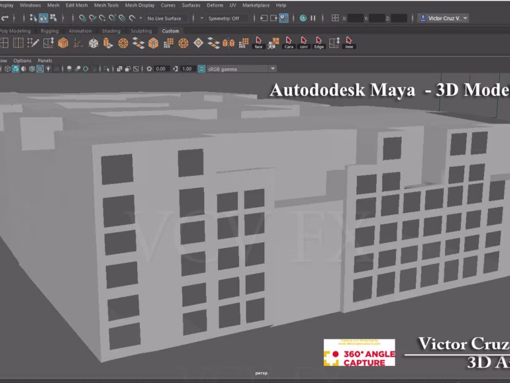Screen dimensions: 510x383
Task: Switch to the Sculpting shelf tab
Action: [x=141, y=31]
